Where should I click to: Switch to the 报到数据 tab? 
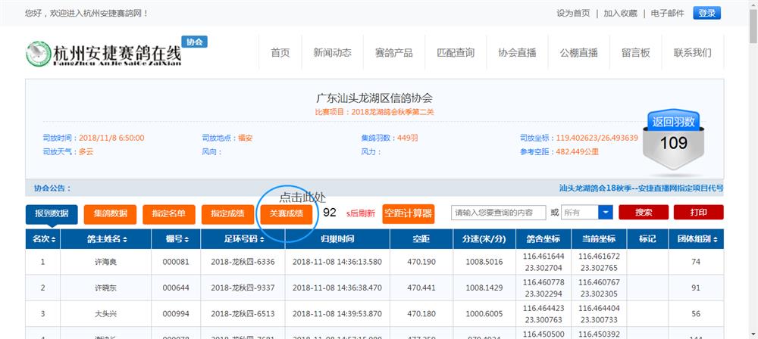click(52, 213)
